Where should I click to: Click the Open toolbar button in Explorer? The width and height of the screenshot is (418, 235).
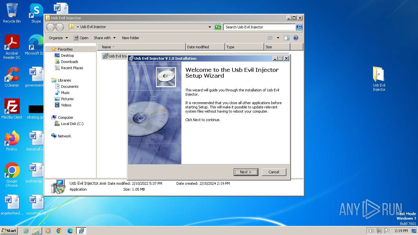pos(81,38)
